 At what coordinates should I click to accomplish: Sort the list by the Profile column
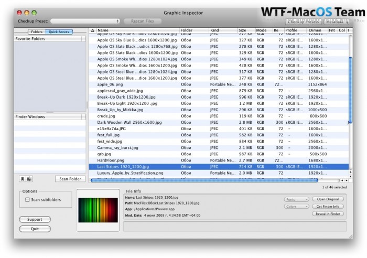tap(295, 30)
